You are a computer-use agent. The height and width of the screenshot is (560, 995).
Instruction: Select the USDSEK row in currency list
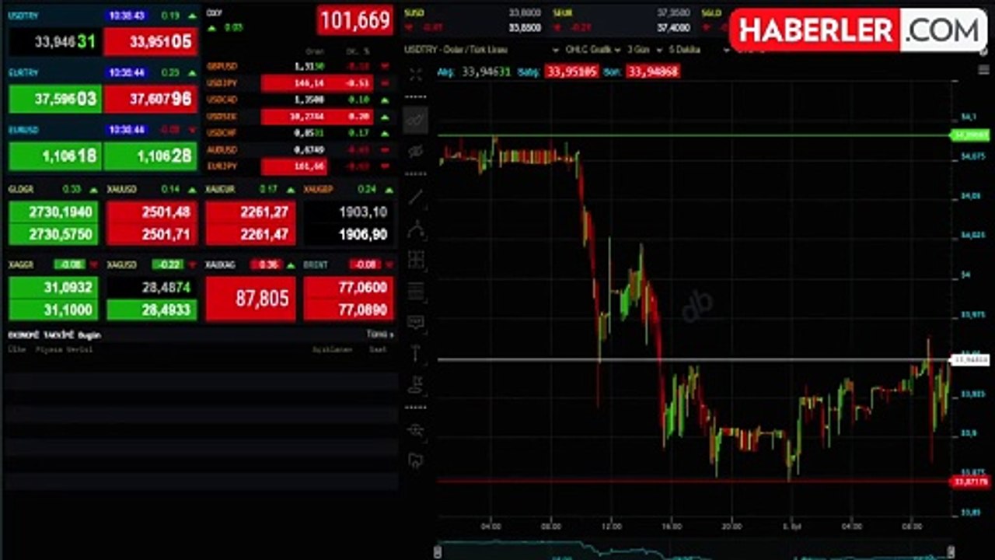(x=298, y=117)
